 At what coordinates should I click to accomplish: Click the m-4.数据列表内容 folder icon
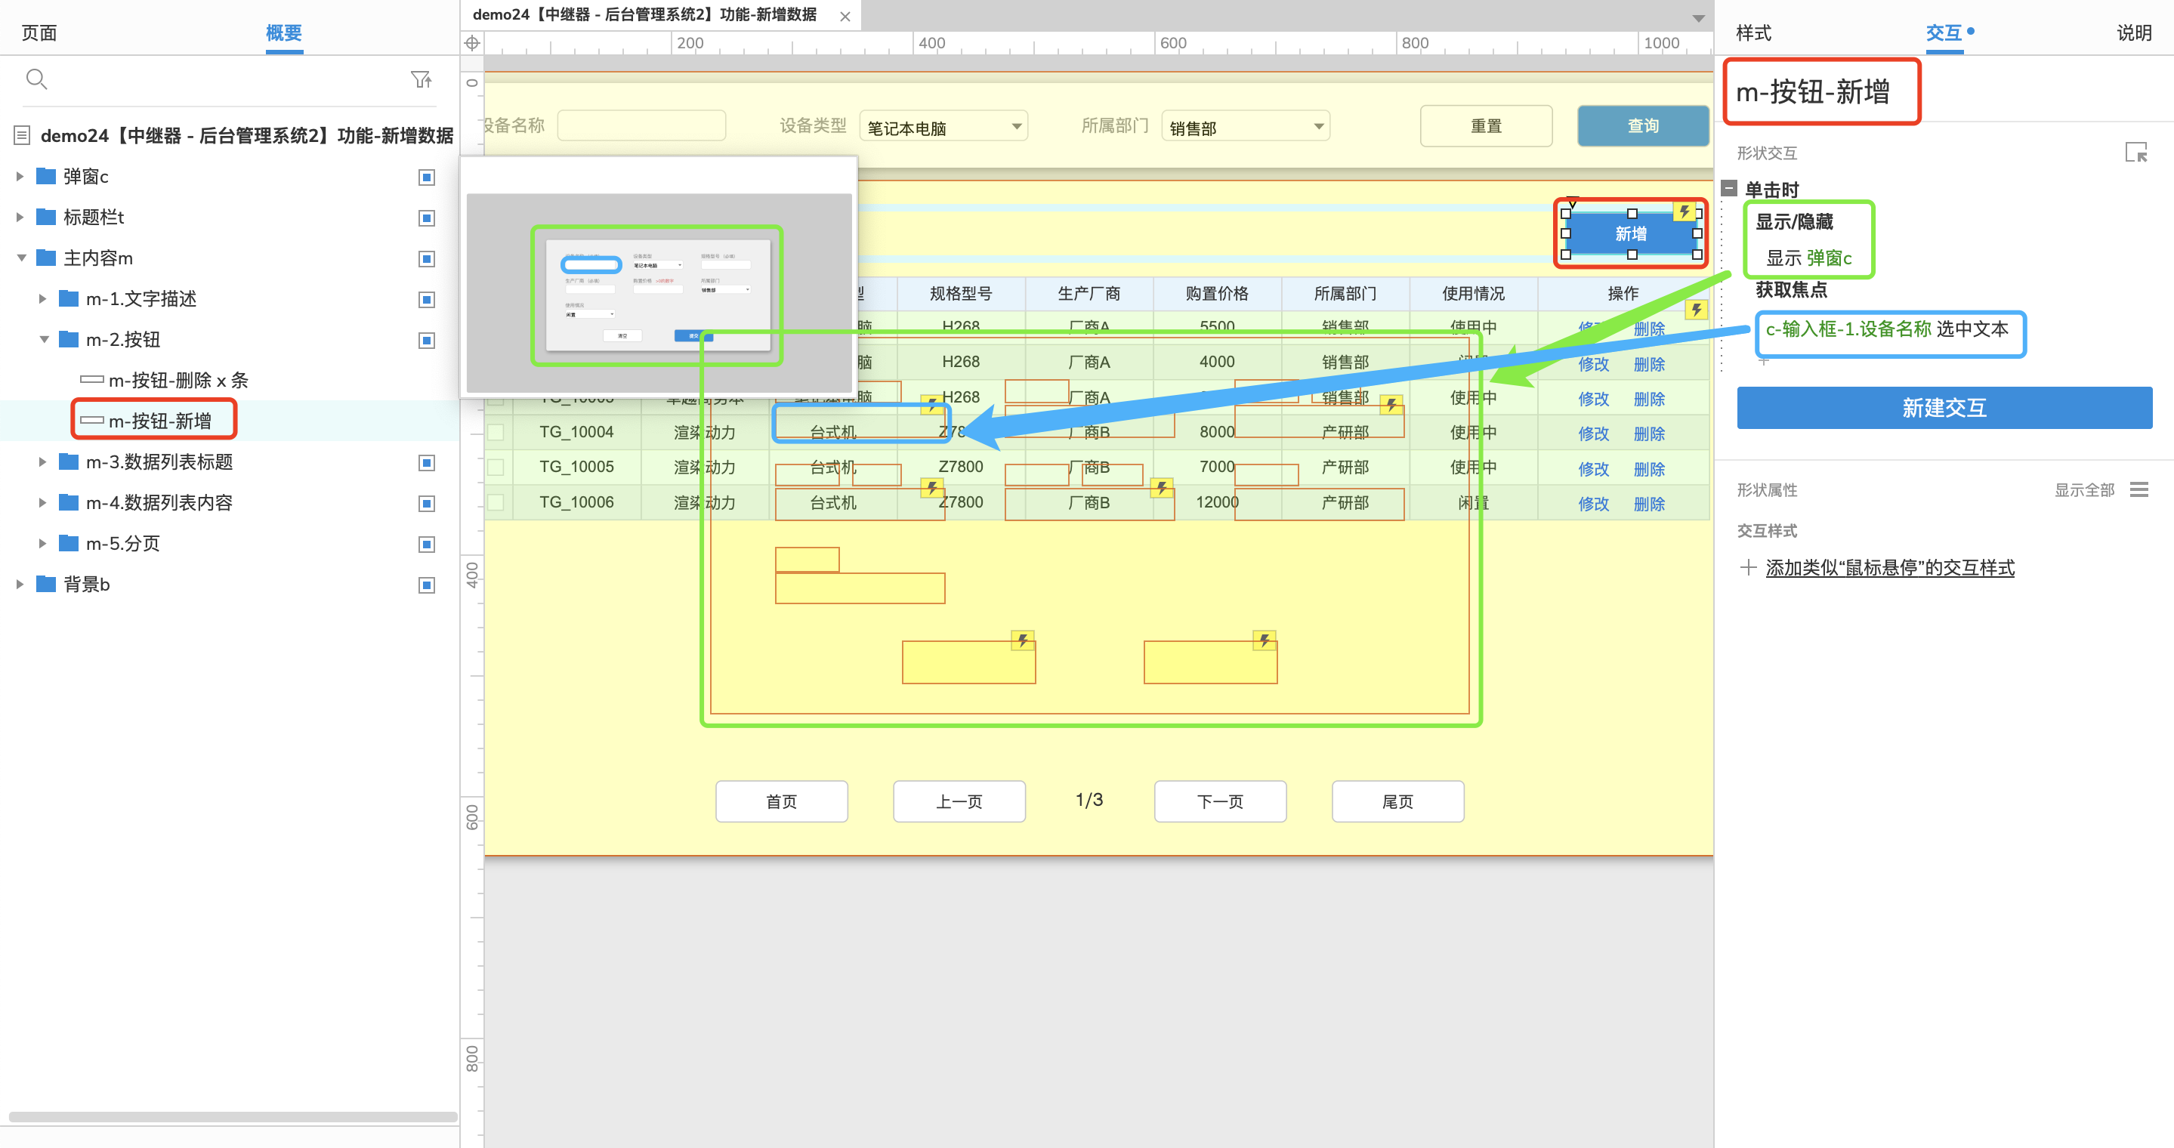[68, 503]
